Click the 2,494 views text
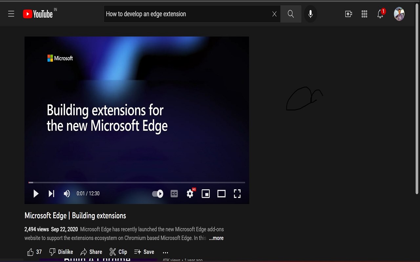Viewport: 420px width, 262px height. (x=37, y=229)
